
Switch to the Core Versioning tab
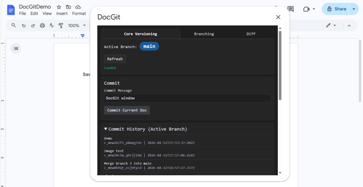pos(141,34)
